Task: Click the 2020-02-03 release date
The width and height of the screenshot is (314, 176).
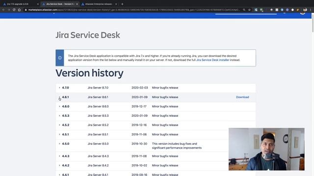Action: tap(139, 88)
